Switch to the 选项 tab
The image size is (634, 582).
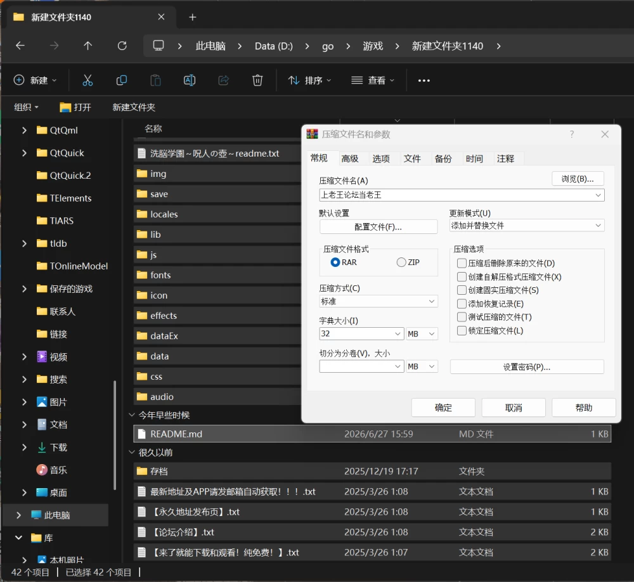(381, 158)
